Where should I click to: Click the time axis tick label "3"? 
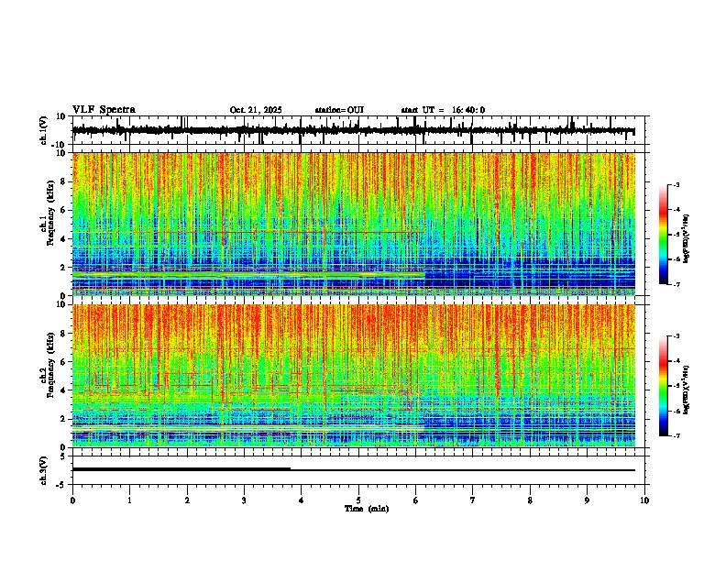[x=244, y=500]
